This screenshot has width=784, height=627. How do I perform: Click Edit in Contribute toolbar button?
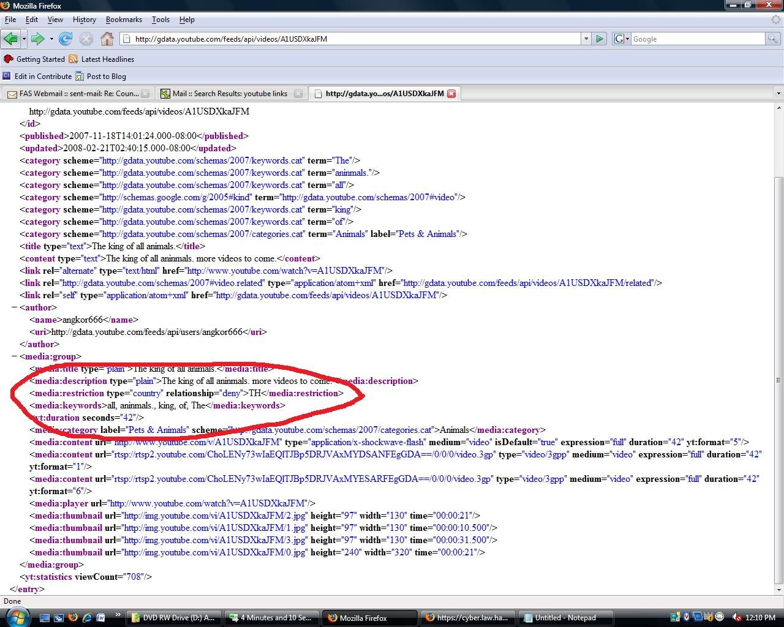coord(37,77)
